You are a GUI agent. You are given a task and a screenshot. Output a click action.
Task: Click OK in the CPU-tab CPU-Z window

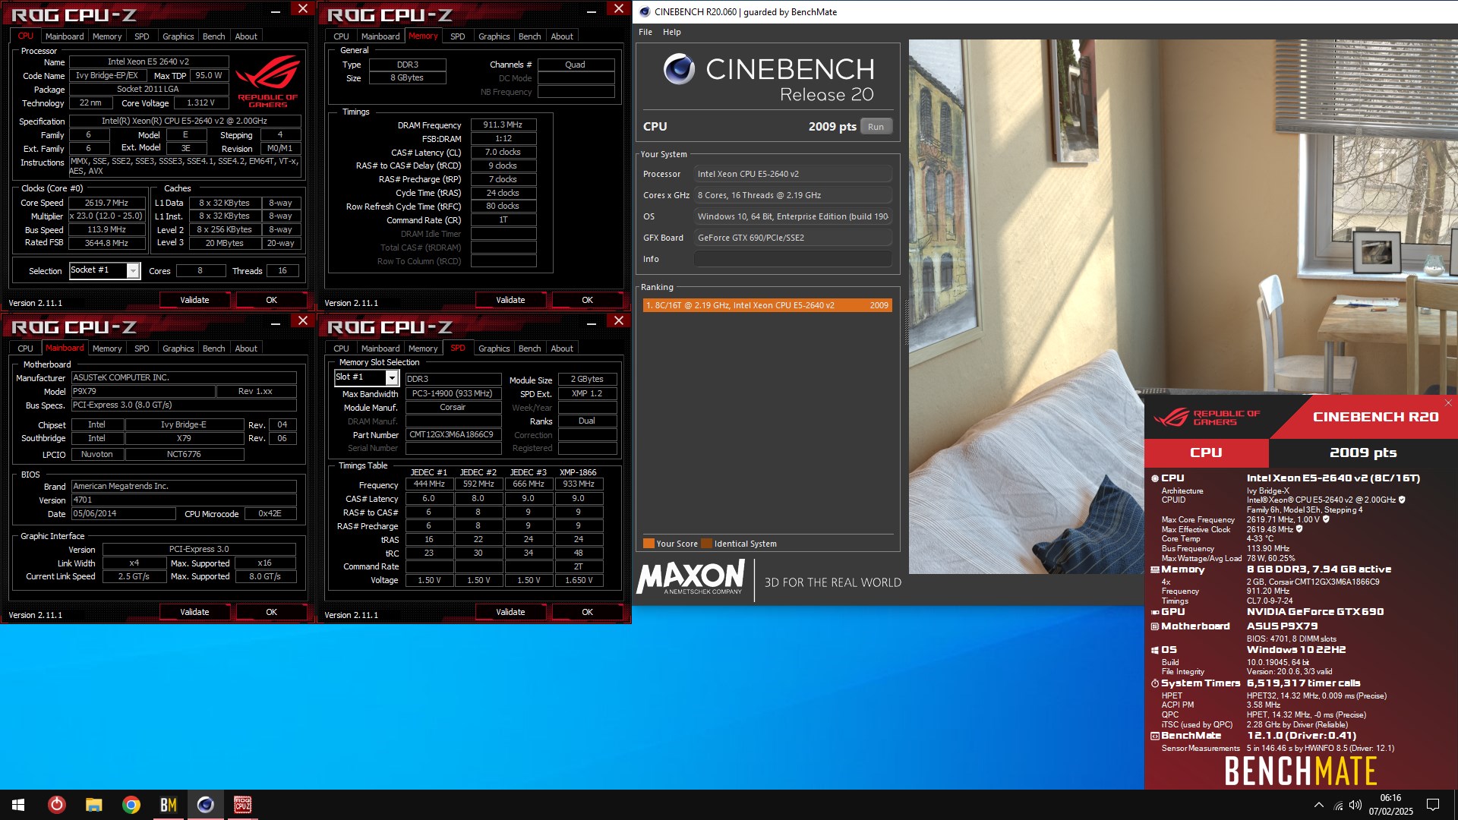[271, 300]
